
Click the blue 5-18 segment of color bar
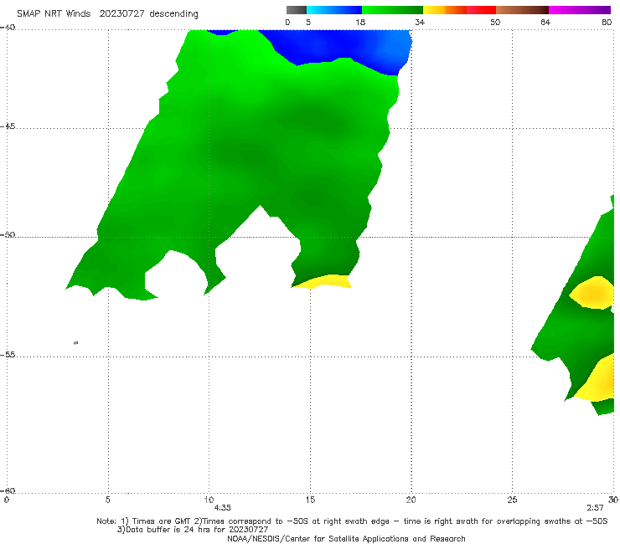click(334, 10)
